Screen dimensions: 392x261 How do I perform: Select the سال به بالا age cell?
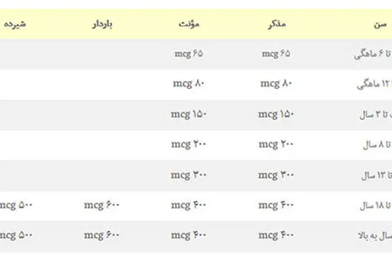375,236
